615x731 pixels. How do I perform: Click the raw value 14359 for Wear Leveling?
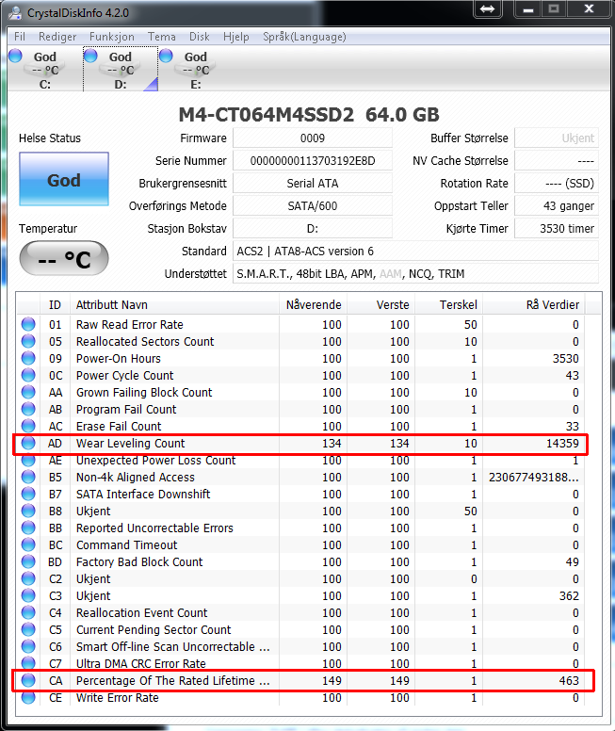pyautogui.click(x=562, y=443)
